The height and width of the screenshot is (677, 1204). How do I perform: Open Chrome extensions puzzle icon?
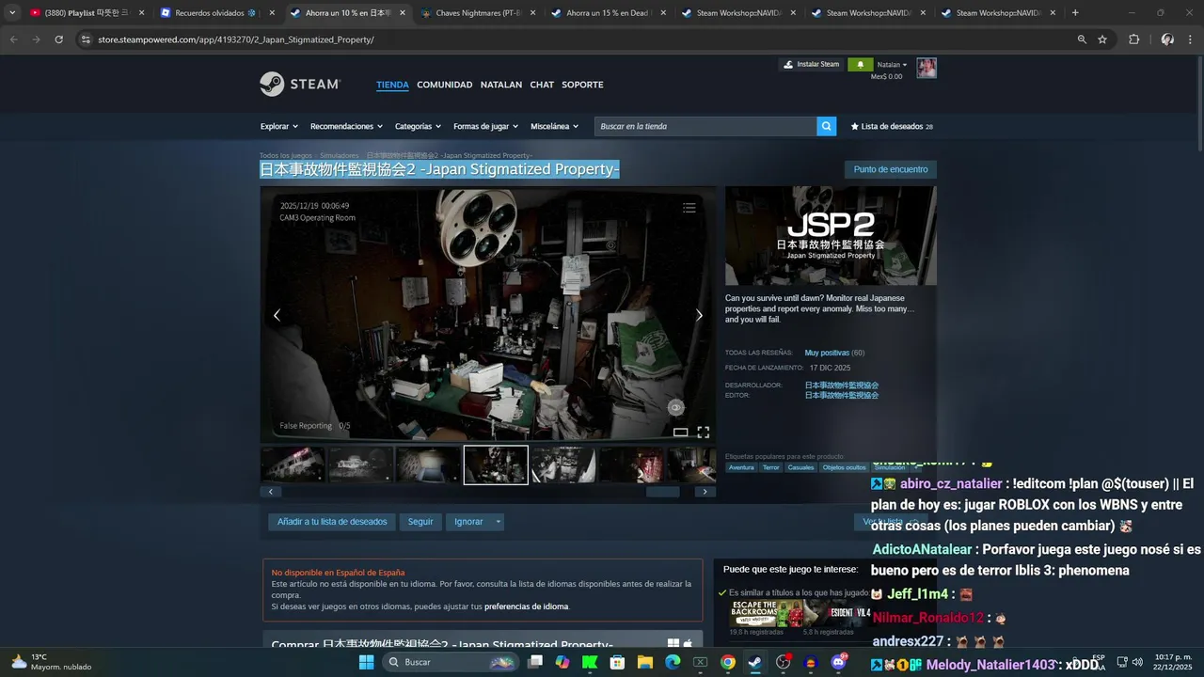point(1133,39)
